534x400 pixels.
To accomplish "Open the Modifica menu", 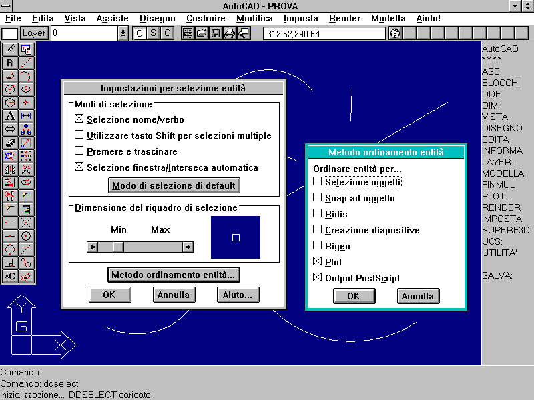I will [254, 18].
